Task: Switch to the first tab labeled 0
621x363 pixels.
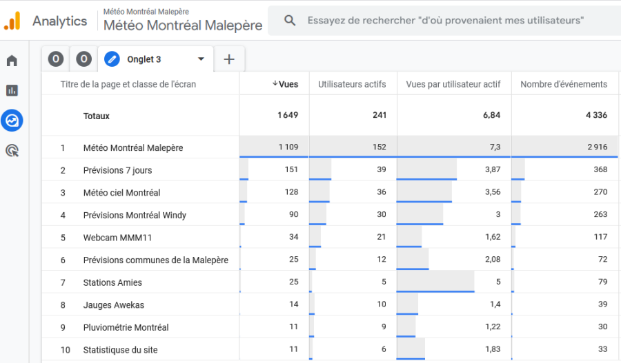Action: click(56, 59)
